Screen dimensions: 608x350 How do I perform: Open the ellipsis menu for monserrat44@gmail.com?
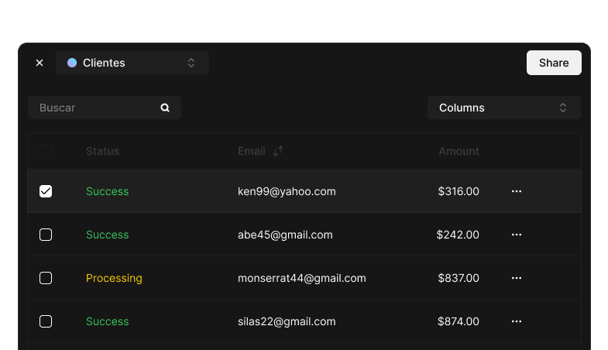(517, 278)
